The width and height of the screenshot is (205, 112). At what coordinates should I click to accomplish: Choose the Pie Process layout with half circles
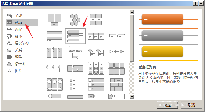[x=55, y=68]
